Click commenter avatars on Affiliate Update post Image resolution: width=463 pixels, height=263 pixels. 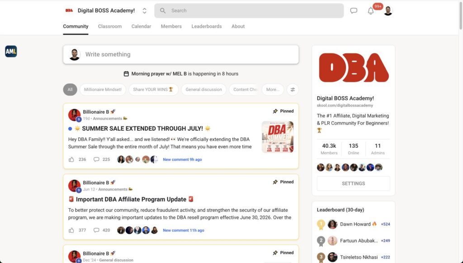137,230
